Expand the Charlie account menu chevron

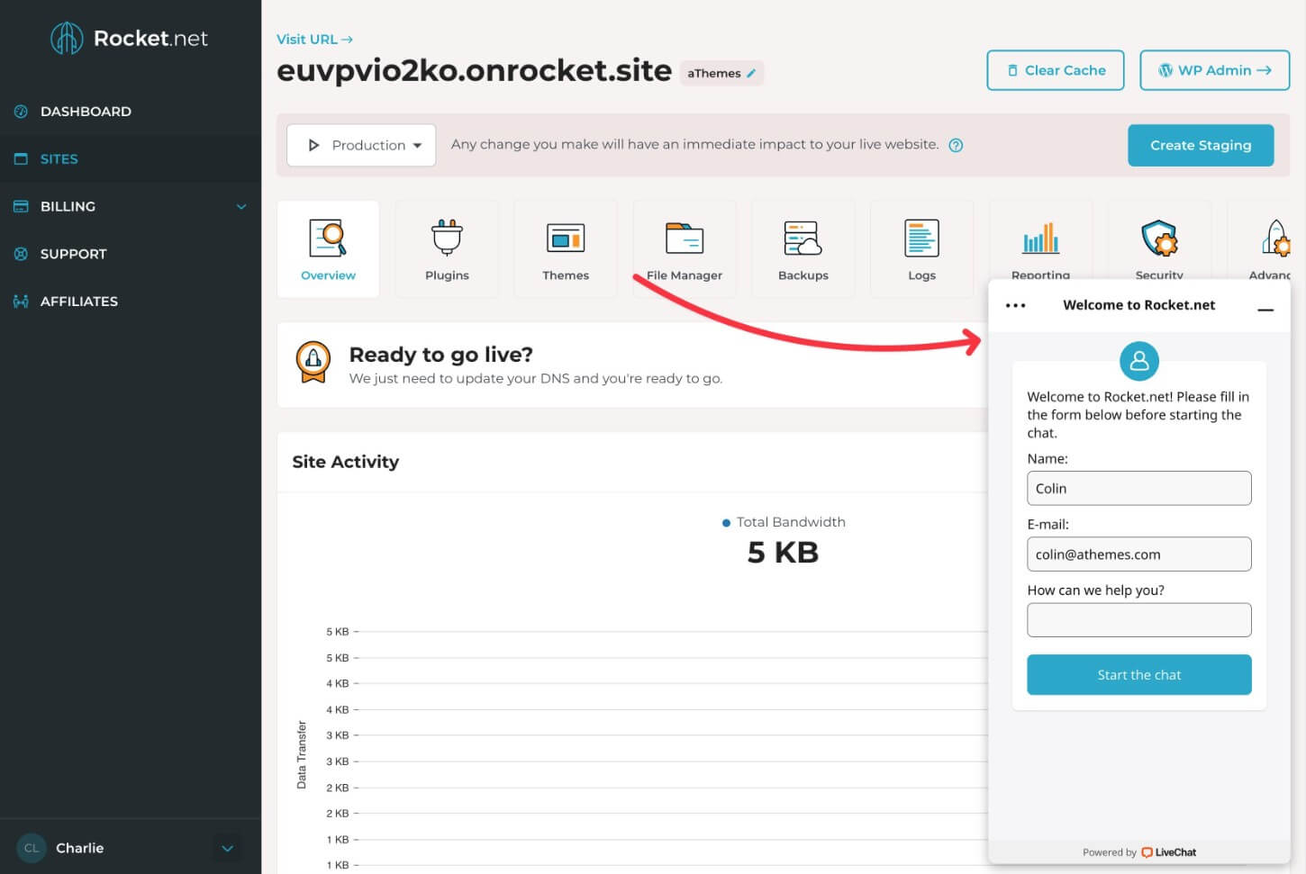click(x=228, y=848)
